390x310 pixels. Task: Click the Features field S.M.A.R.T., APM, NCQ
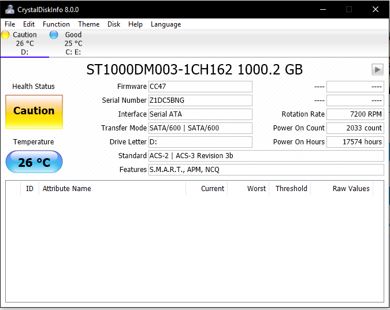point(266,170)
